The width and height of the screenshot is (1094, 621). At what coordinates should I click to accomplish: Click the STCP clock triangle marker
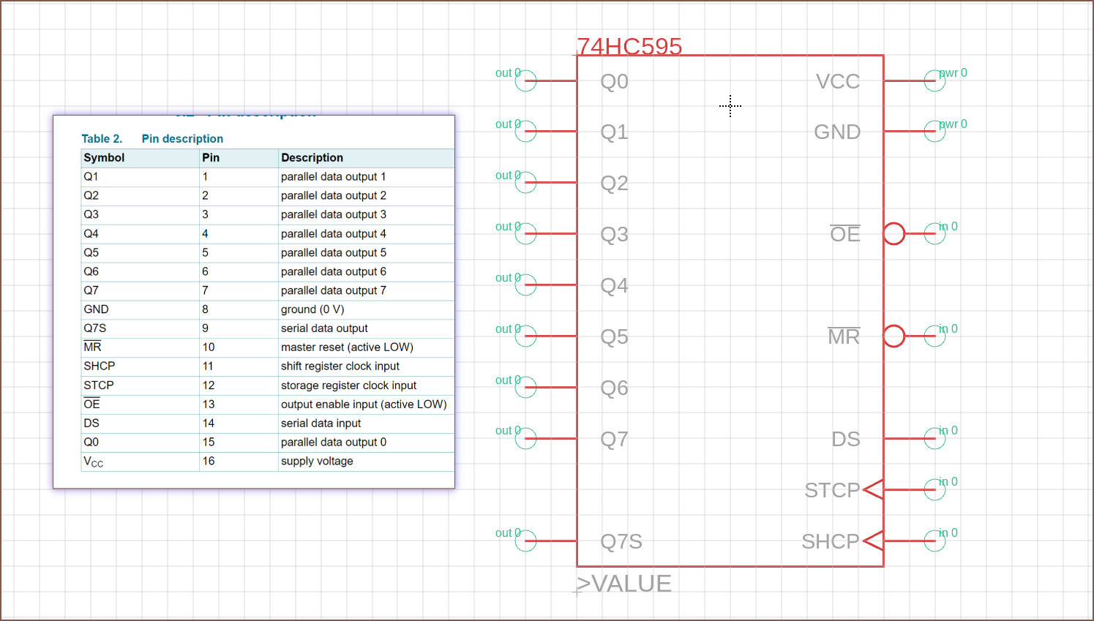pyautogui.click(x=874, y=489)
